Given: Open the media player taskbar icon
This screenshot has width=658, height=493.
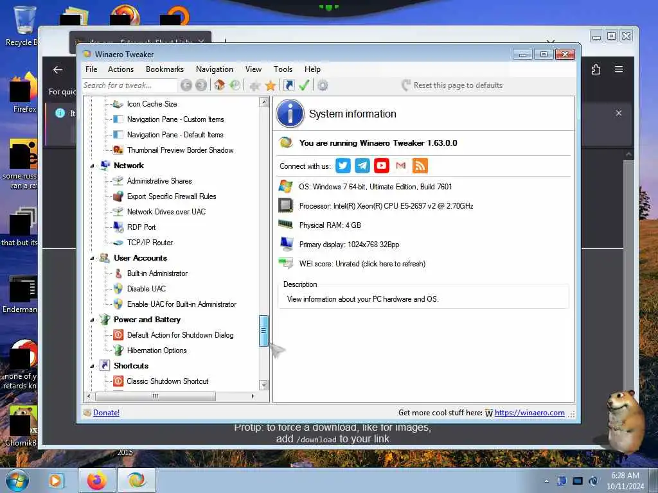Looking at the screenshot, I should (55, 480).
